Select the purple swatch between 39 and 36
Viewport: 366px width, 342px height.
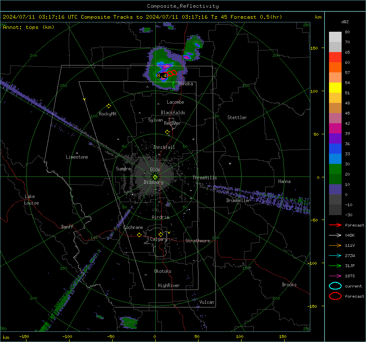[x=335, y=138]
